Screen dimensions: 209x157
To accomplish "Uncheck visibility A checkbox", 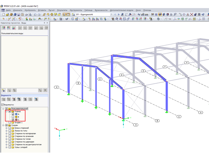I will pos(13,114).
